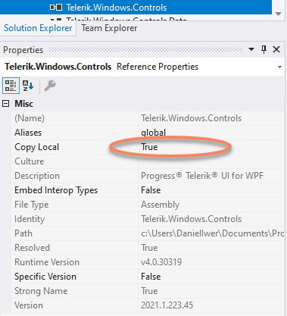287x316 pixels.
Task: Select the Culture property row
Action: [148, 161]
